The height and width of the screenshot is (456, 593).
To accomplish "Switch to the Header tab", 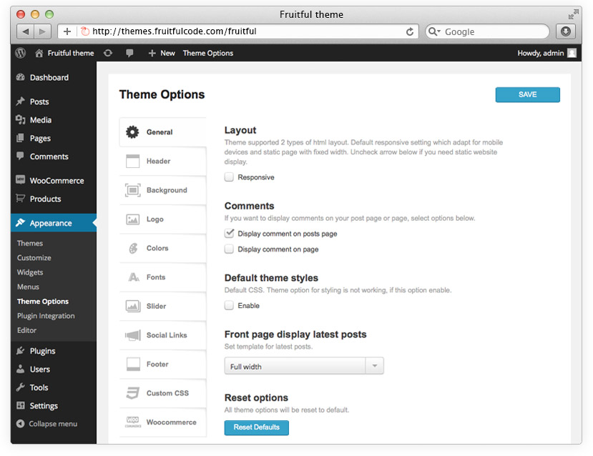I will pos(163,161).
